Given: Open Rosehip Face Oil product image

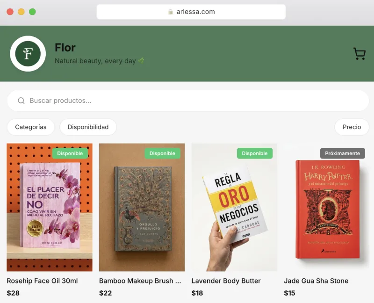Looking at the screenshot, I should 50,207.
